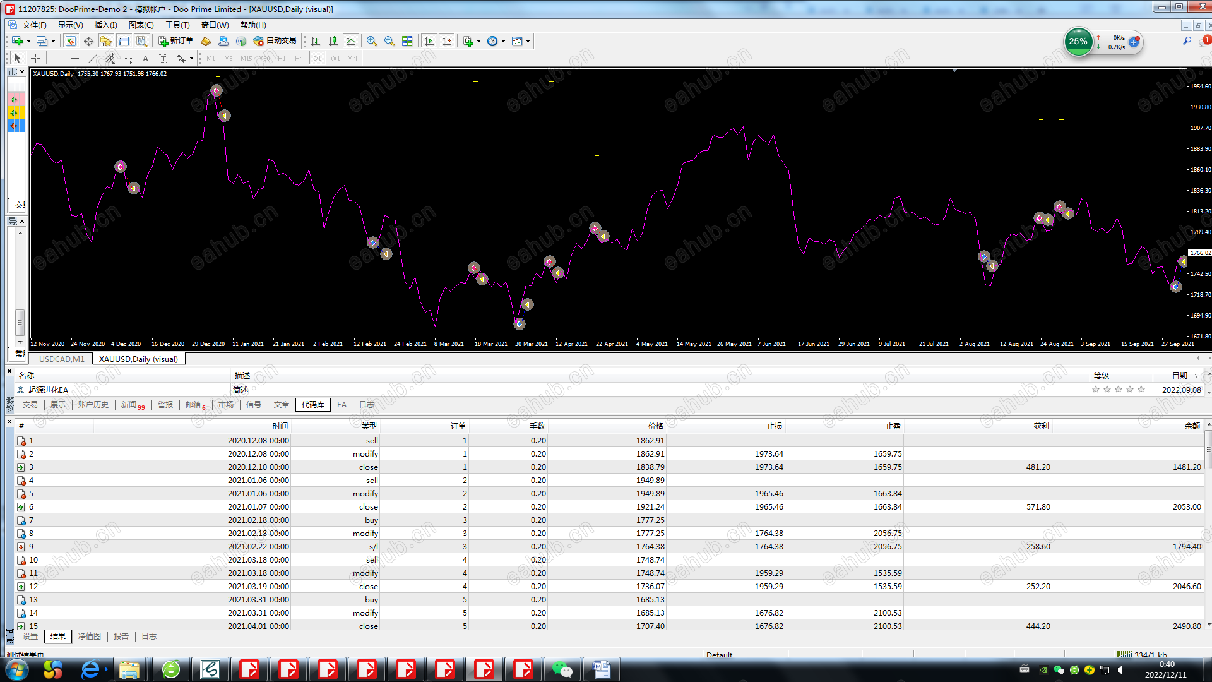Image resolution: width=1212 pixels, height=682 pixels.
Task: Switch chart to bar chart mode
Action: (x=316, y=41)
